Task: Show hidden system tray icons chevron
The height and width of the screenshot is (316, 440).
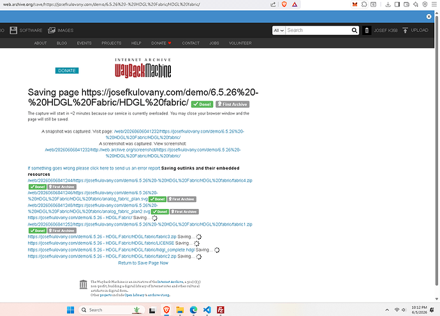Action: coord(387,310)
